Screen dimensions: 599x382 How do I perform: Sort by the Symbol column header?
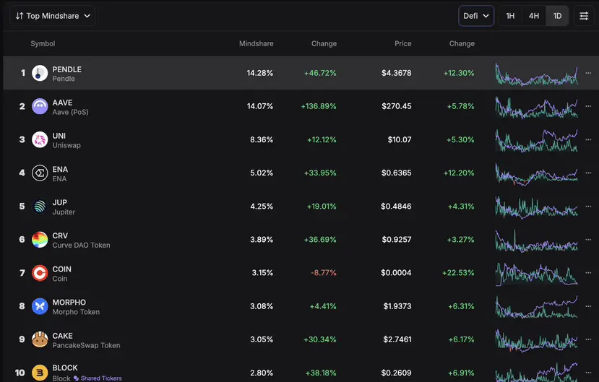[x=43, y=43]
